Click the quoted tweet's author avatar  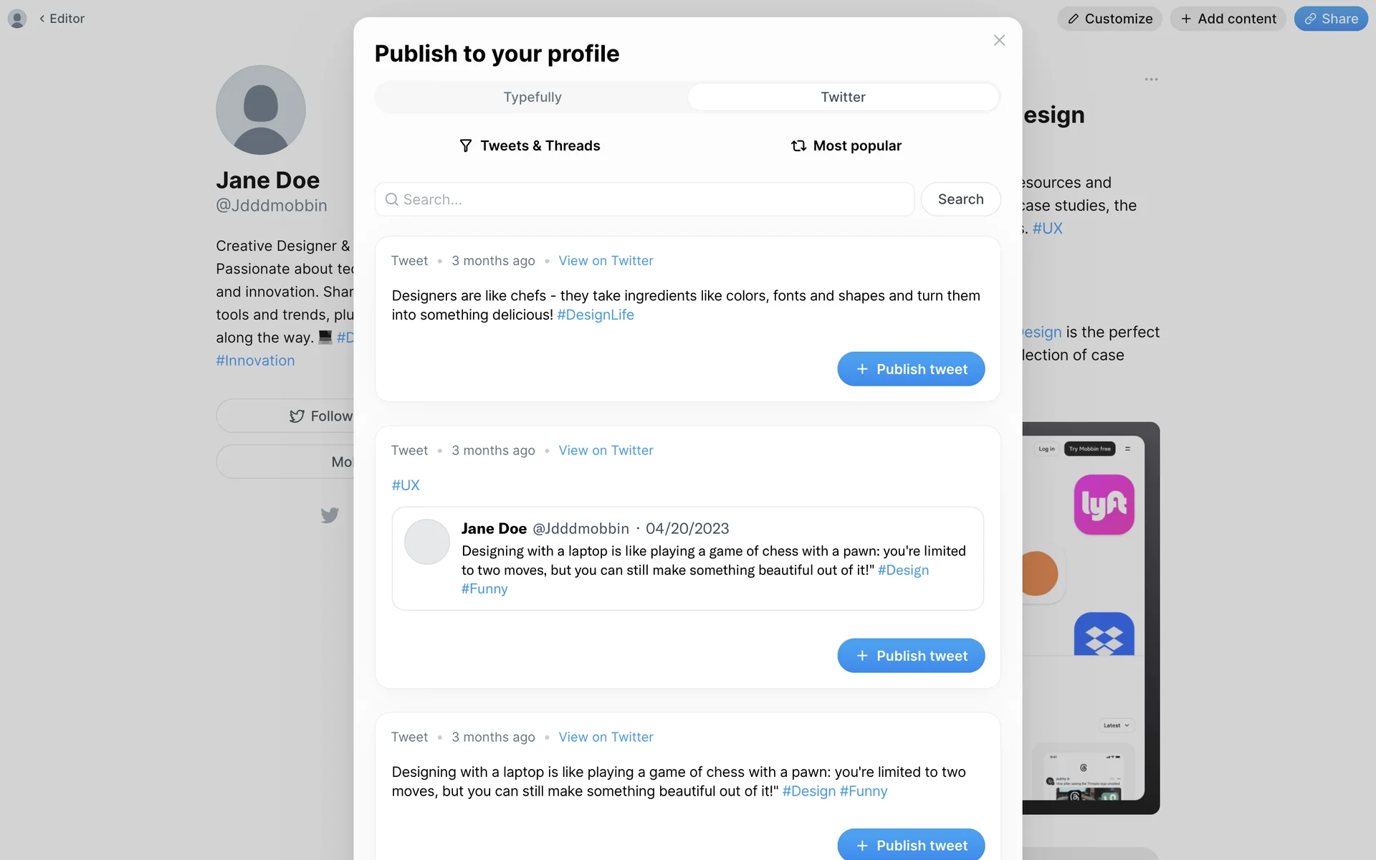coord(427,542)
